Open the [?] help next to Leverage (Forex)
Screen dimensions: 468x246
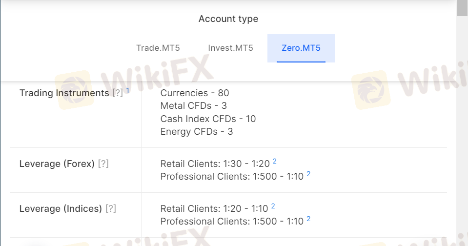pyautogui.click(x=103, y=164)
